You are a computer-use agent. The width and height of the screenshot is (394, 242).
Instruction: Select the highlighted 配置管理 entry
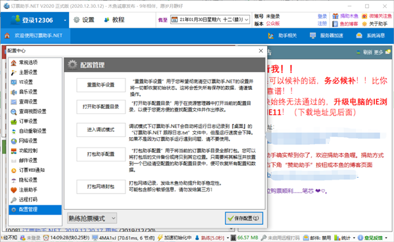point(35,209)
